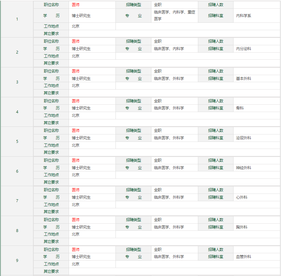
Task: Open the 医师 link for 内分泌科 position
Action: pos(76,41)
